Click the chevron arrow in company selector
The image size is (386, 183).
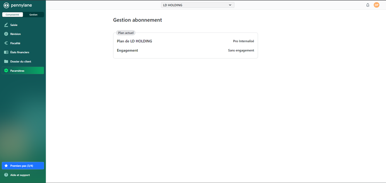click(230, 5)
